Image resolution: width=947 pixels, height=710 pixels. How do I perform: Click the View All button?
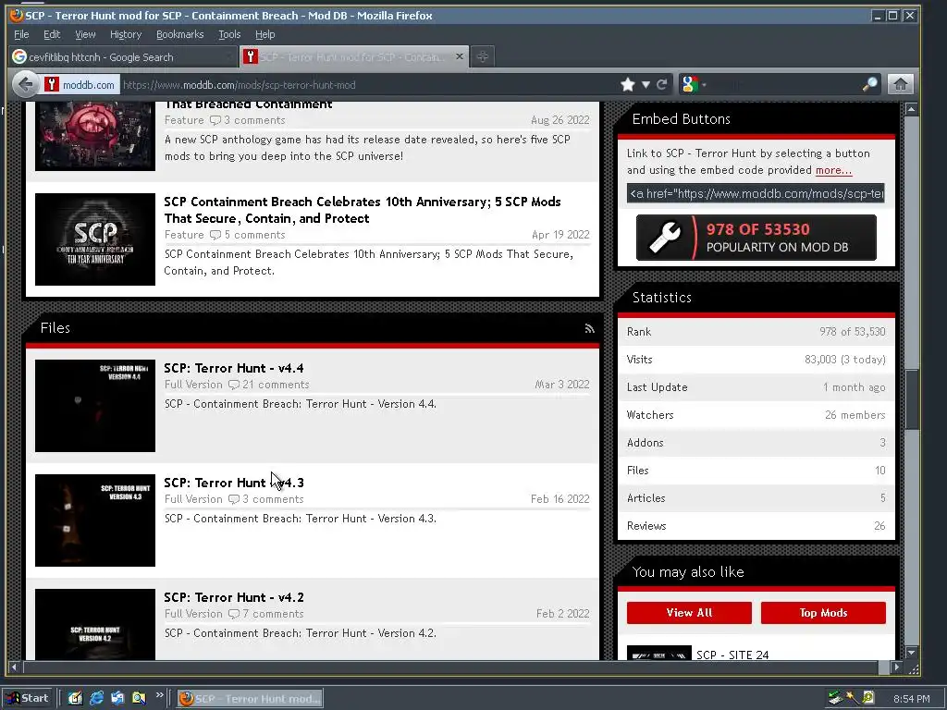(689, 613)
